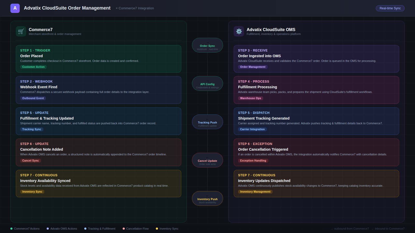This screenshot has width=415, height=233.
Task: Select the Tracking Push connector pill
Action: 208,122
